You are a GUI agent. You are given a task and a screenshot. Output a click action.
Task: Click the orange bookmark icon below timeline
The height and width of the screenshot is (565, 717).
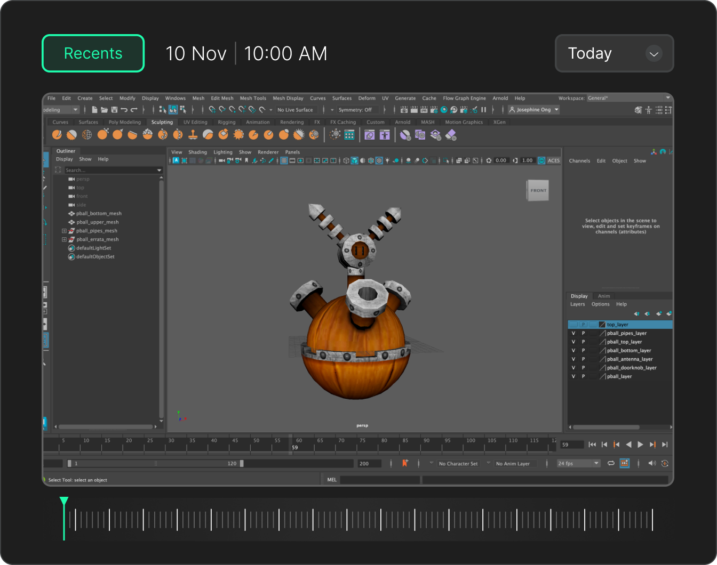[x=405, y=463]
